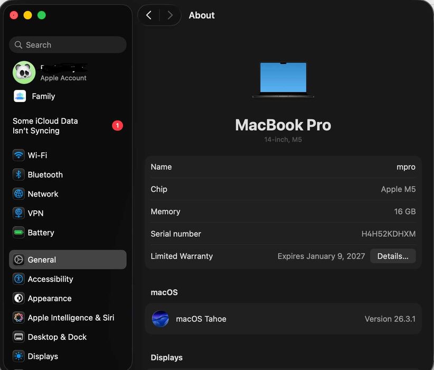Click the Limited Warranty Details button
This screenshot has height=370, width=434.
point(393,256)
